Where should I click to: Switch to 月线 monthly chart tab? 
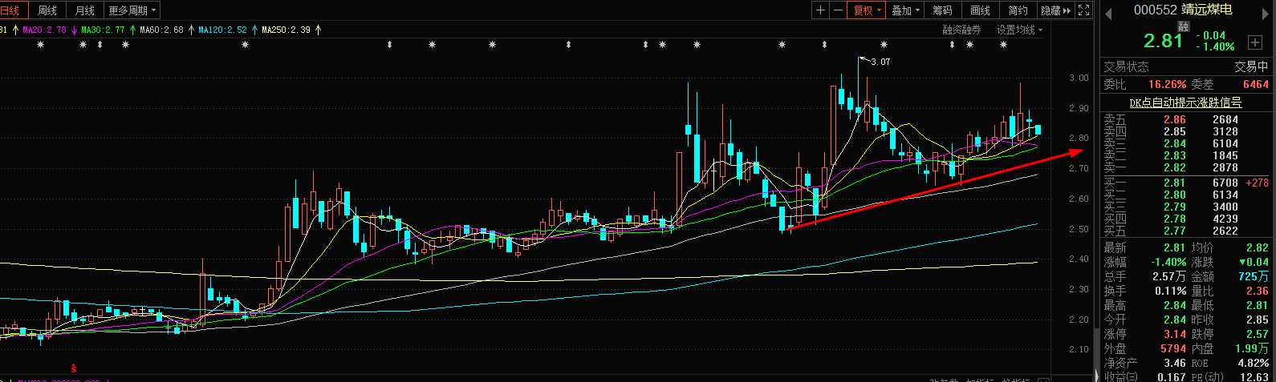point(84,10)
